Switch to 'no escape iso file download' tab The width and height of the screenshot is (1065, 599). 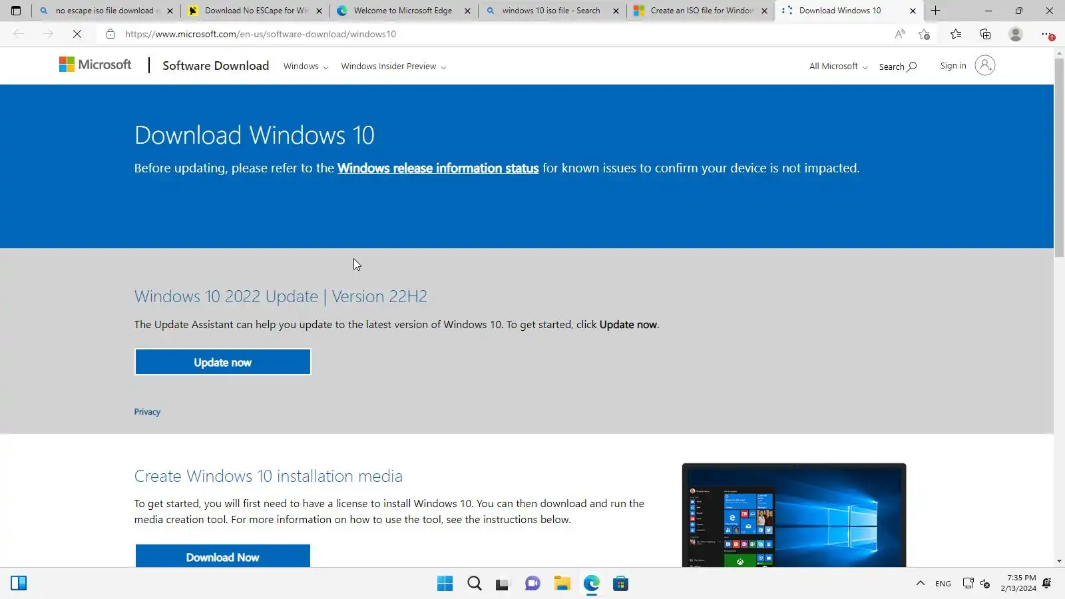click(x=105, y=11)
